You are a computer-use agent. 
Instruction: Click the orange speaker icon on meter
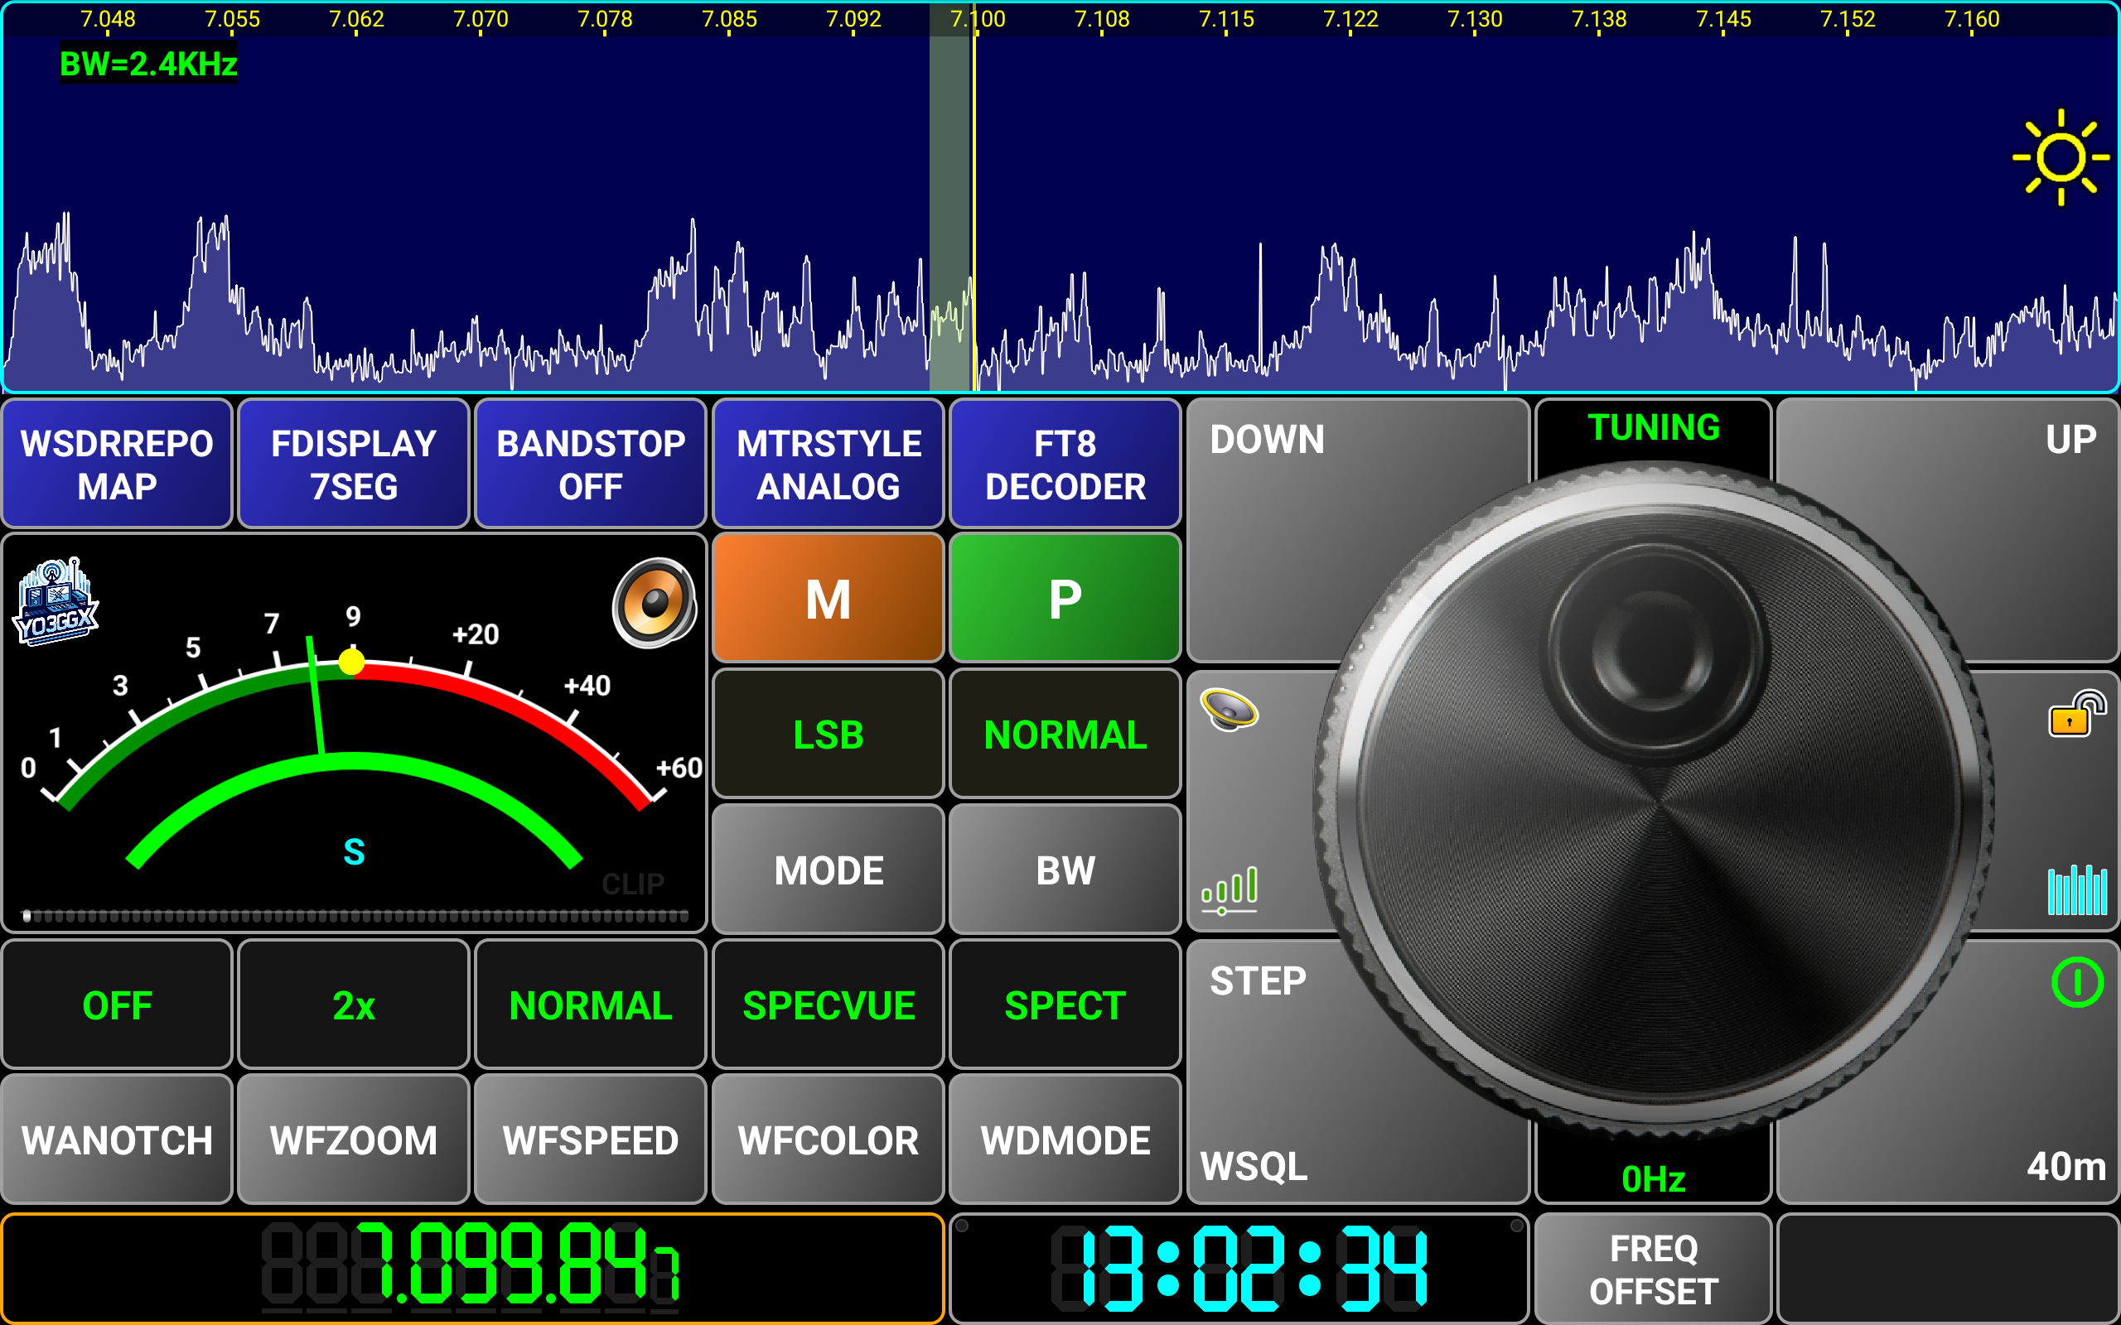(x=654, y=603)
